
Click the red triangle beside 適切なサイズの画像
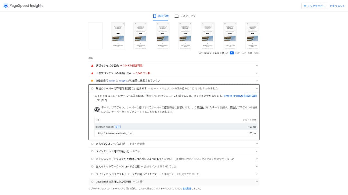92,65
